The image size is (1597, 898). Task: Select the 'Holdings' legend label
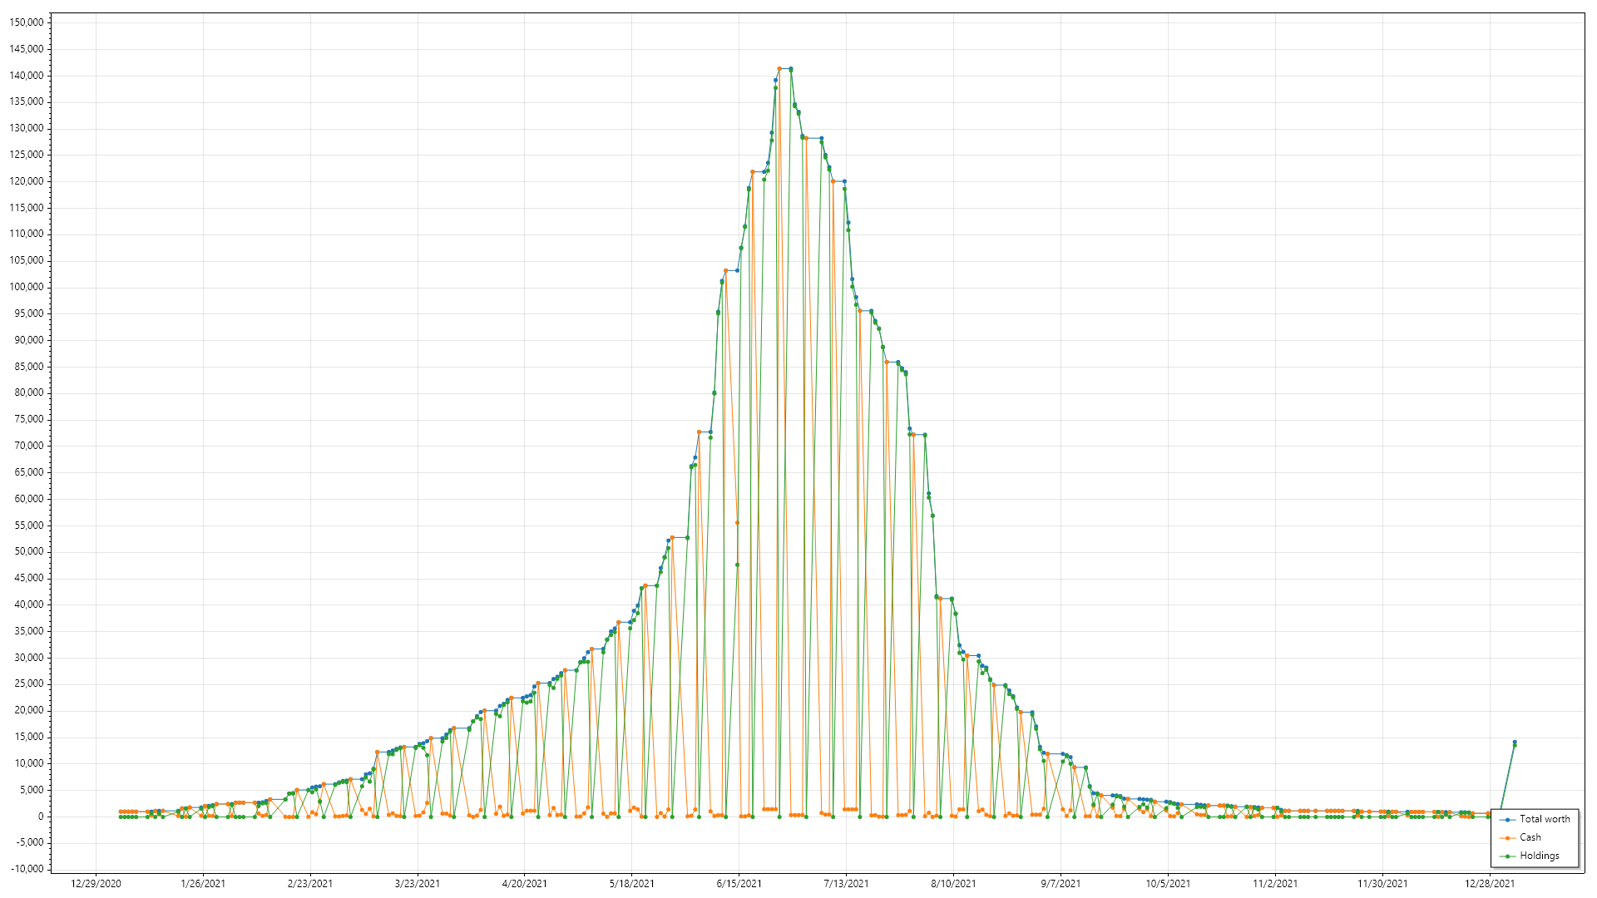(1539, 856)
